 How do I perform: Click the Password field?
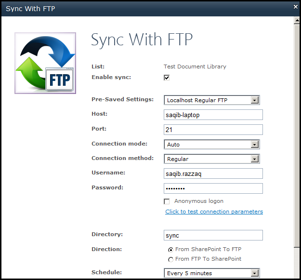(x=213, y=188)
